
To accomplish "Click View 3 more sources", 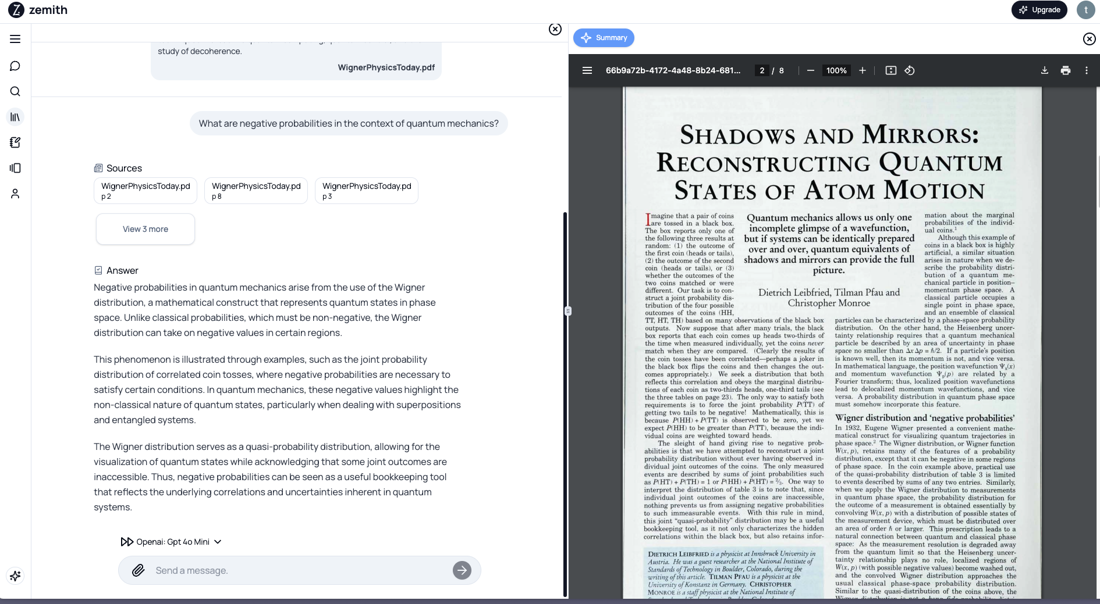I will [x=146, y=229].
